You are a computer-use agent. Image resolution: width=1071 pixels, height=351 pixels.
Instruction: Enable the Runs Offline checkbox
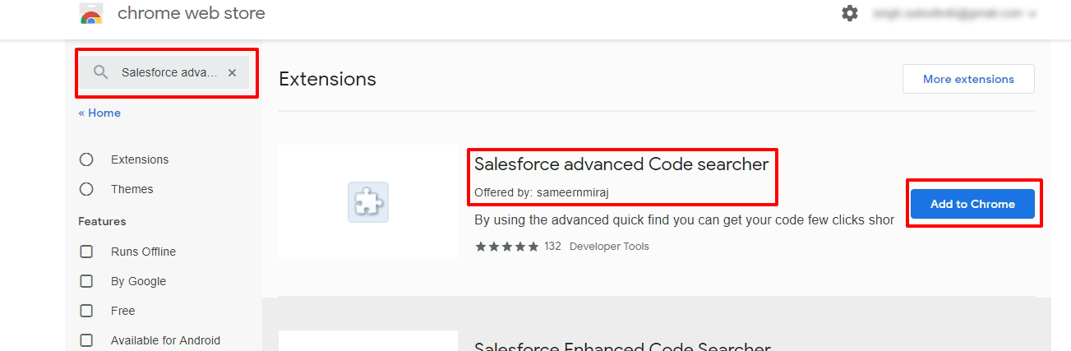pyautogui.click(x=86, y=252)
